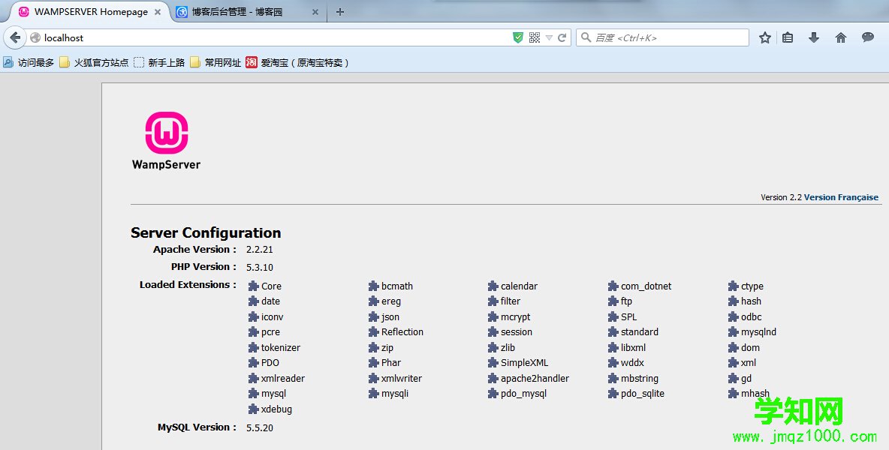Click the puzzle icon beside apache2handler
The image size is (889, 450).
(493, 378)
